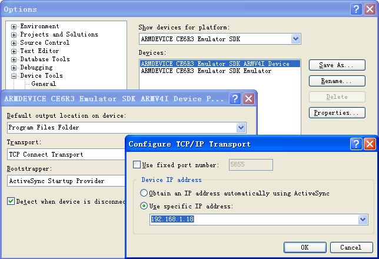Expand the Source Control node

click(14, 43)
